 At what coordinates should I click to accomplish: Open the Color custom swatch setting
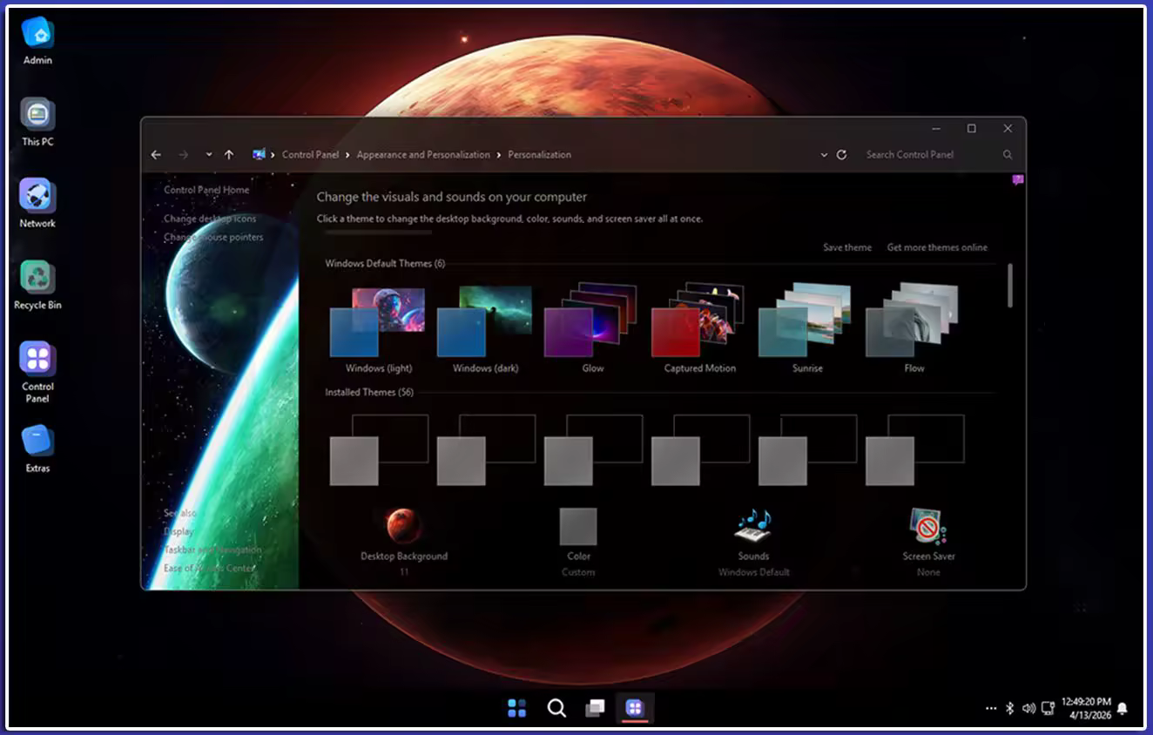pos(578,527)
